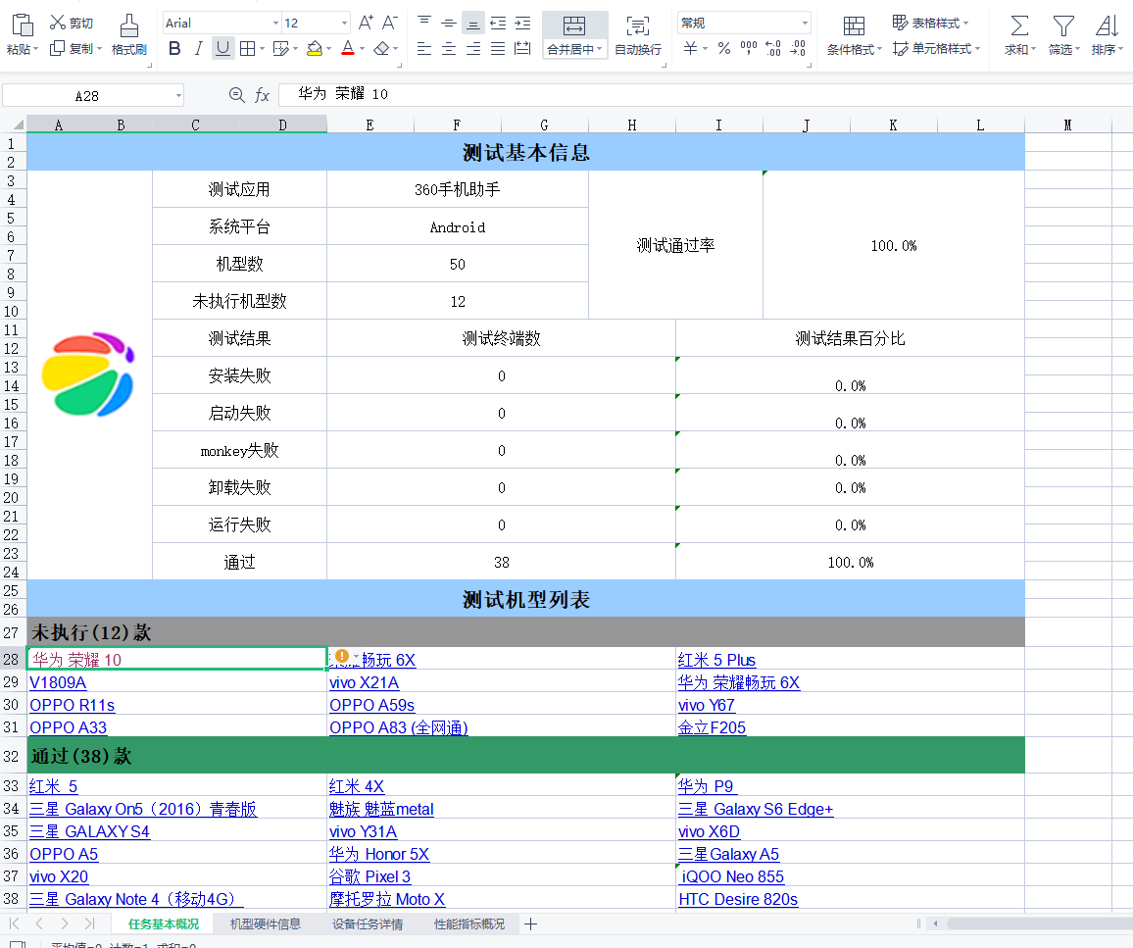The image size is (1133, 948).
Task: Switch to 机型硬件信息 sheet tab
Action: [266, 924]
